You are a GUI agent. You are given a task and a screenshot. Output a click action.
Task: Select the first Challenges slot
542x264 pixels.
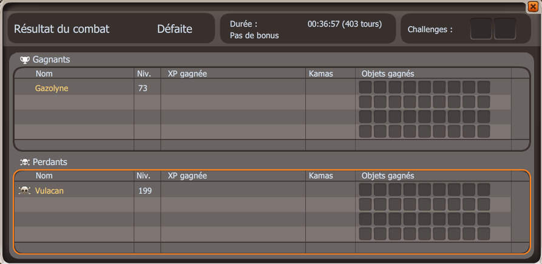pyautogui.click(x=481, y=29)
